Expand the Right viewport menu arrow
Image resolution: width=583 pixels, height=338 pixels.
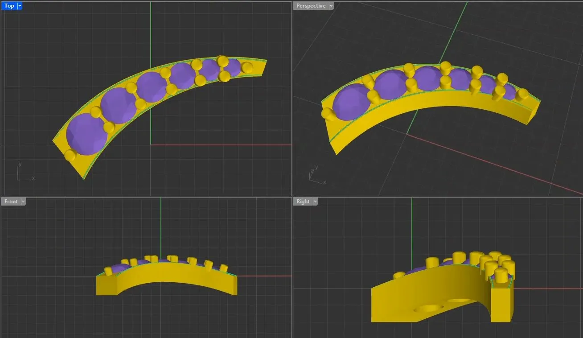(315, 202)
